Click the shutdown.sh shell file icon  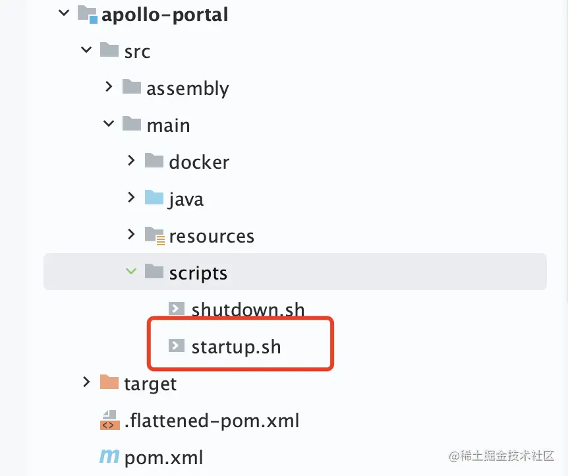pos(177,308)
